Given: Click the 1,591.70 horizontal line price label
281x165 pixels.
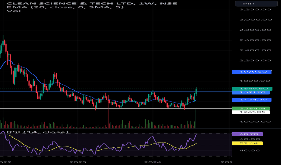Looking at the screenshot, I should [x=251, y=92].
